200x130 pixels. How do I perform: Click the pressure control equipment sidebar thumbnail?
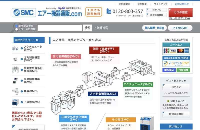15,80
